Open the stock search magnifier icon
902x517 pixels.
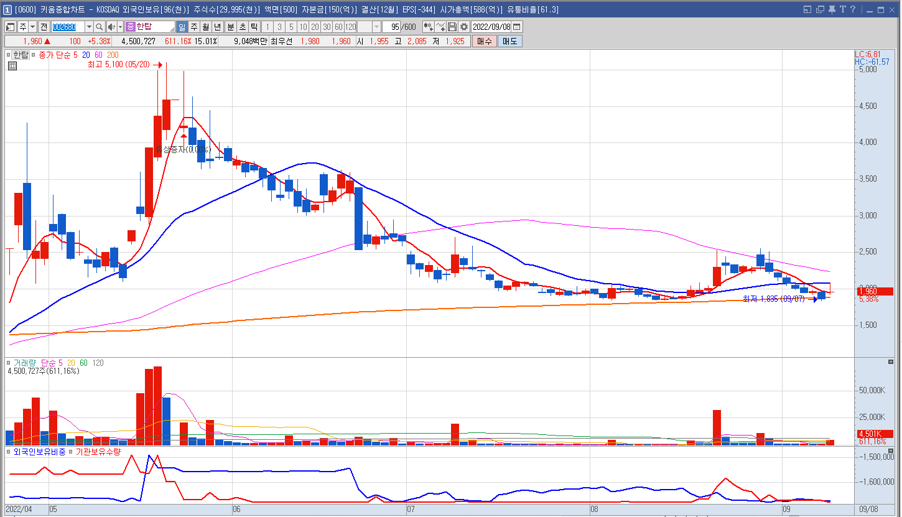coord(100,27)
